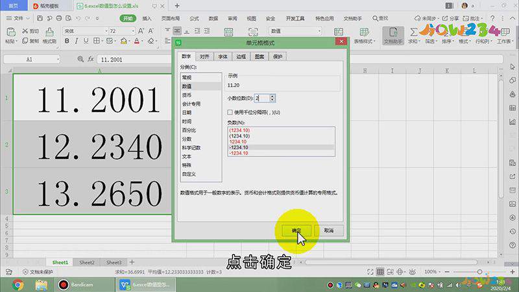
Task: Select the 分数 category
Action: pos(200,139)
